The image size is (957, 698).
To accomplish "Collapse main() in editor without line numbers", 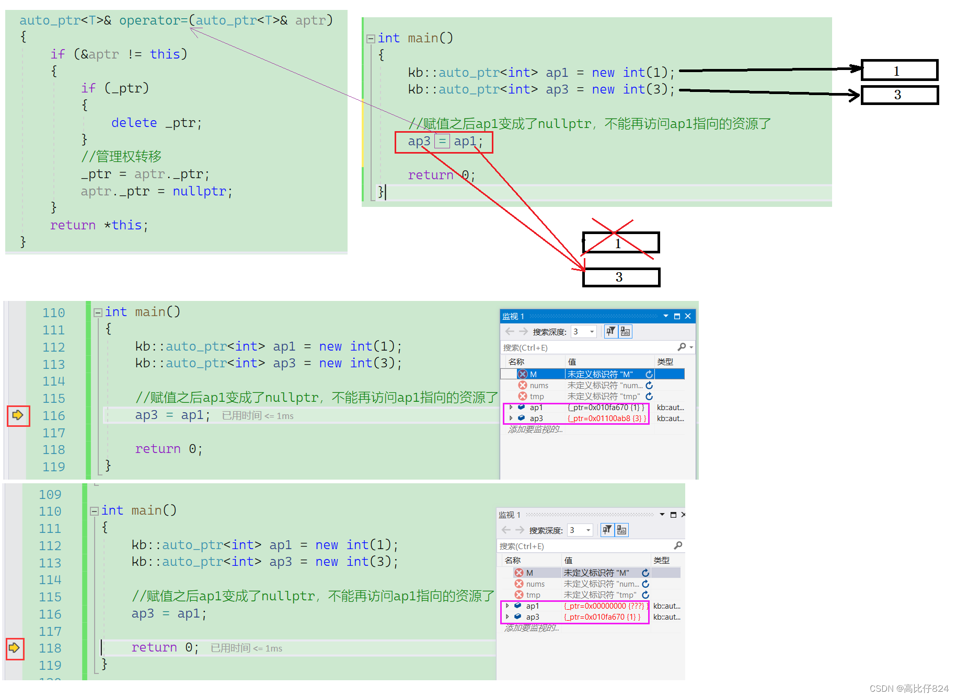I will (x=371, y=39).
